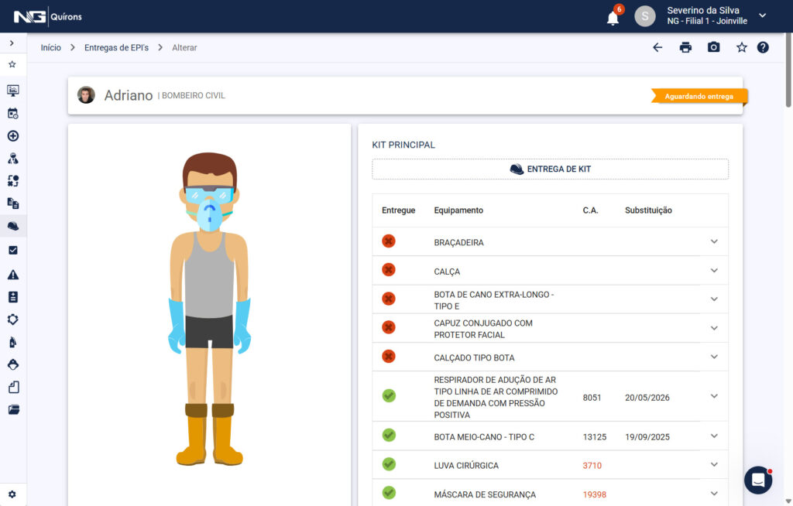The height and width of the screenshot is (506, 793).
Task: Open the checkmark box sidebar icon
Action: pos(13,250)
